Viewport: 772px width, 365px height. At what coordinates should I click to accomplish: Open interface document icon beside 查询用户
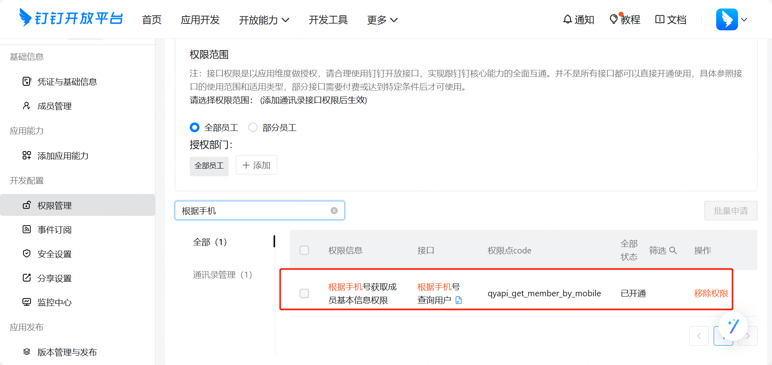459,300
